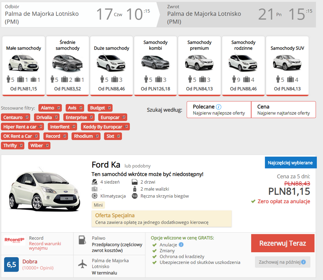Remove the Hiper Rent a car filter icon
The width and height of the screenshot is (323, 280).
click(x=41, y=127)
